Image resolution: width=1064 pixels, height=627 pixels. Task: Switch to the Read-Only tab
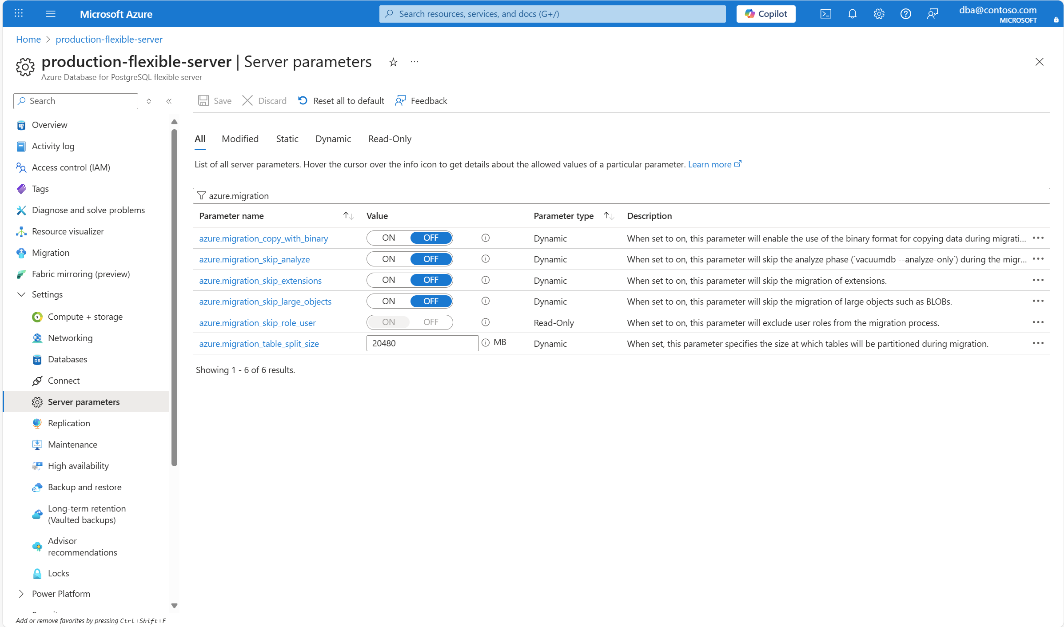[390, 139]
